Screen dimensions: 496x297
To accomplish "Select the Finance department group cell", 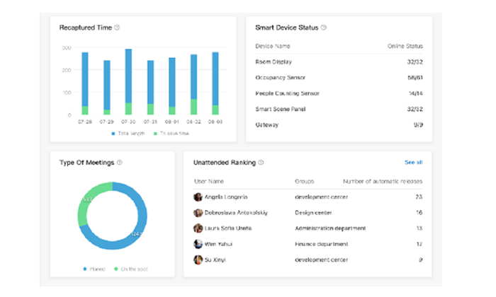I will 322,244.
